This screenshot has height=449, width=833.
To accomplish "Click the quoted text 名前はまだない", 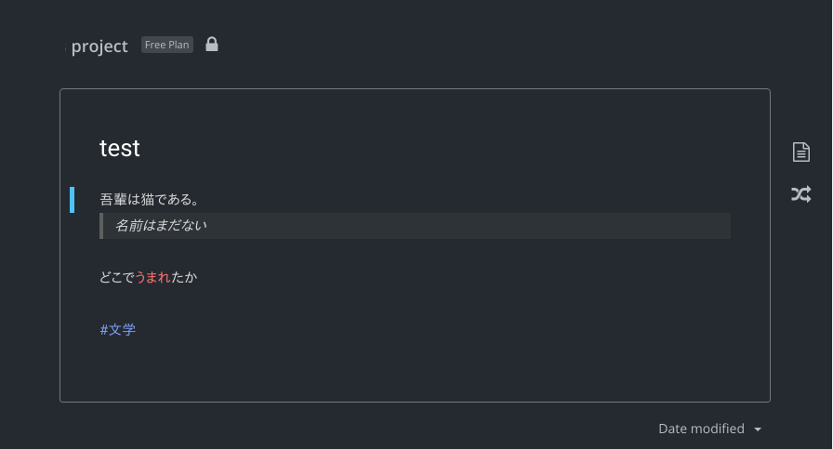I will click(x=161, y=225).
